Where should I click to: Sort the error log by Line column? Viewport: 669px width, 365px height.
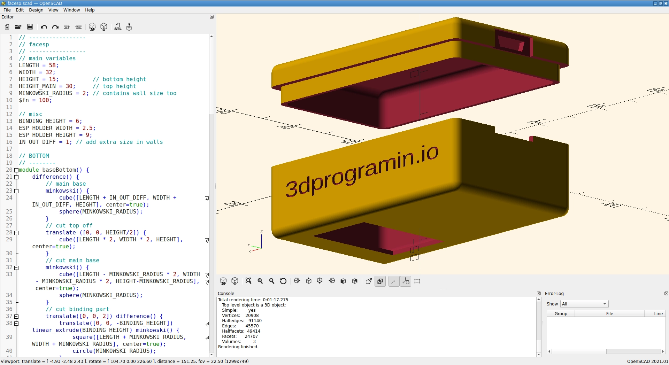point(655,313)
